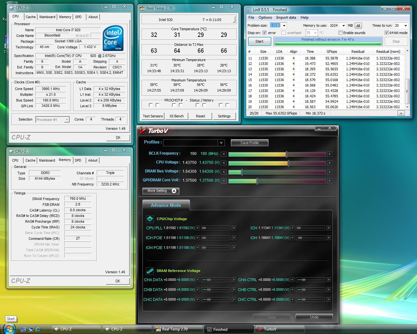Increase ICH PCIE voltage with right arrow
Viewport: 417px width, 334px height.
click(234, 238)
